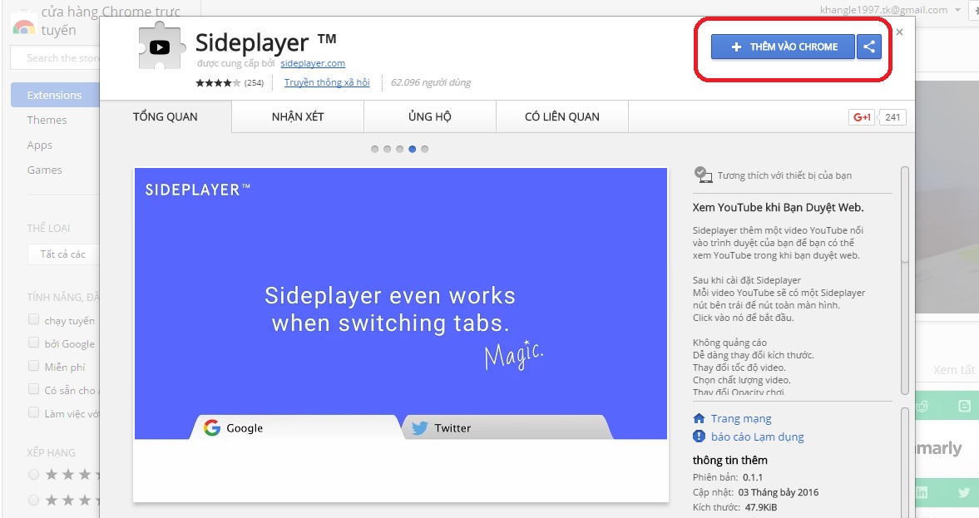This screenshot has width=979, height=518.
Task: Click the 241 count next to G+1
Action: [892, 117]
